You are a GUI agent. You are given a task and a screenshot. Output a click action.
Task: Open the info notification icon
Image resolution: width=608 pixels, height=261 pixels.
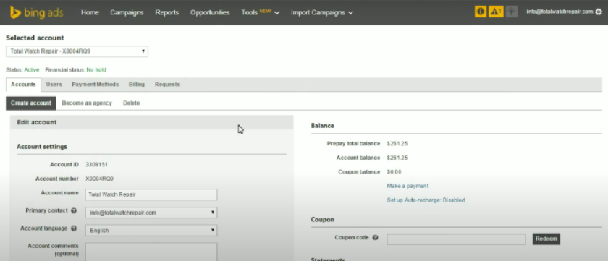point(481,12)
